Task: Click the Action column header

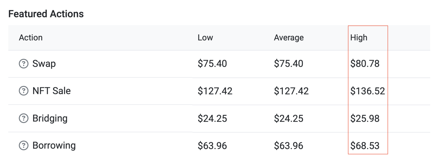Action: click(x=31, y=38)
